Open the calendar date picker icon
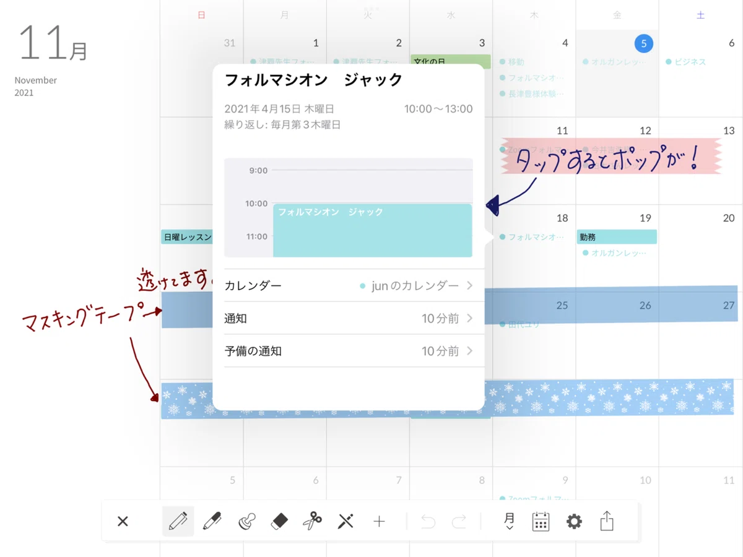This screenshot has width=743, height=557. (541, 521)
